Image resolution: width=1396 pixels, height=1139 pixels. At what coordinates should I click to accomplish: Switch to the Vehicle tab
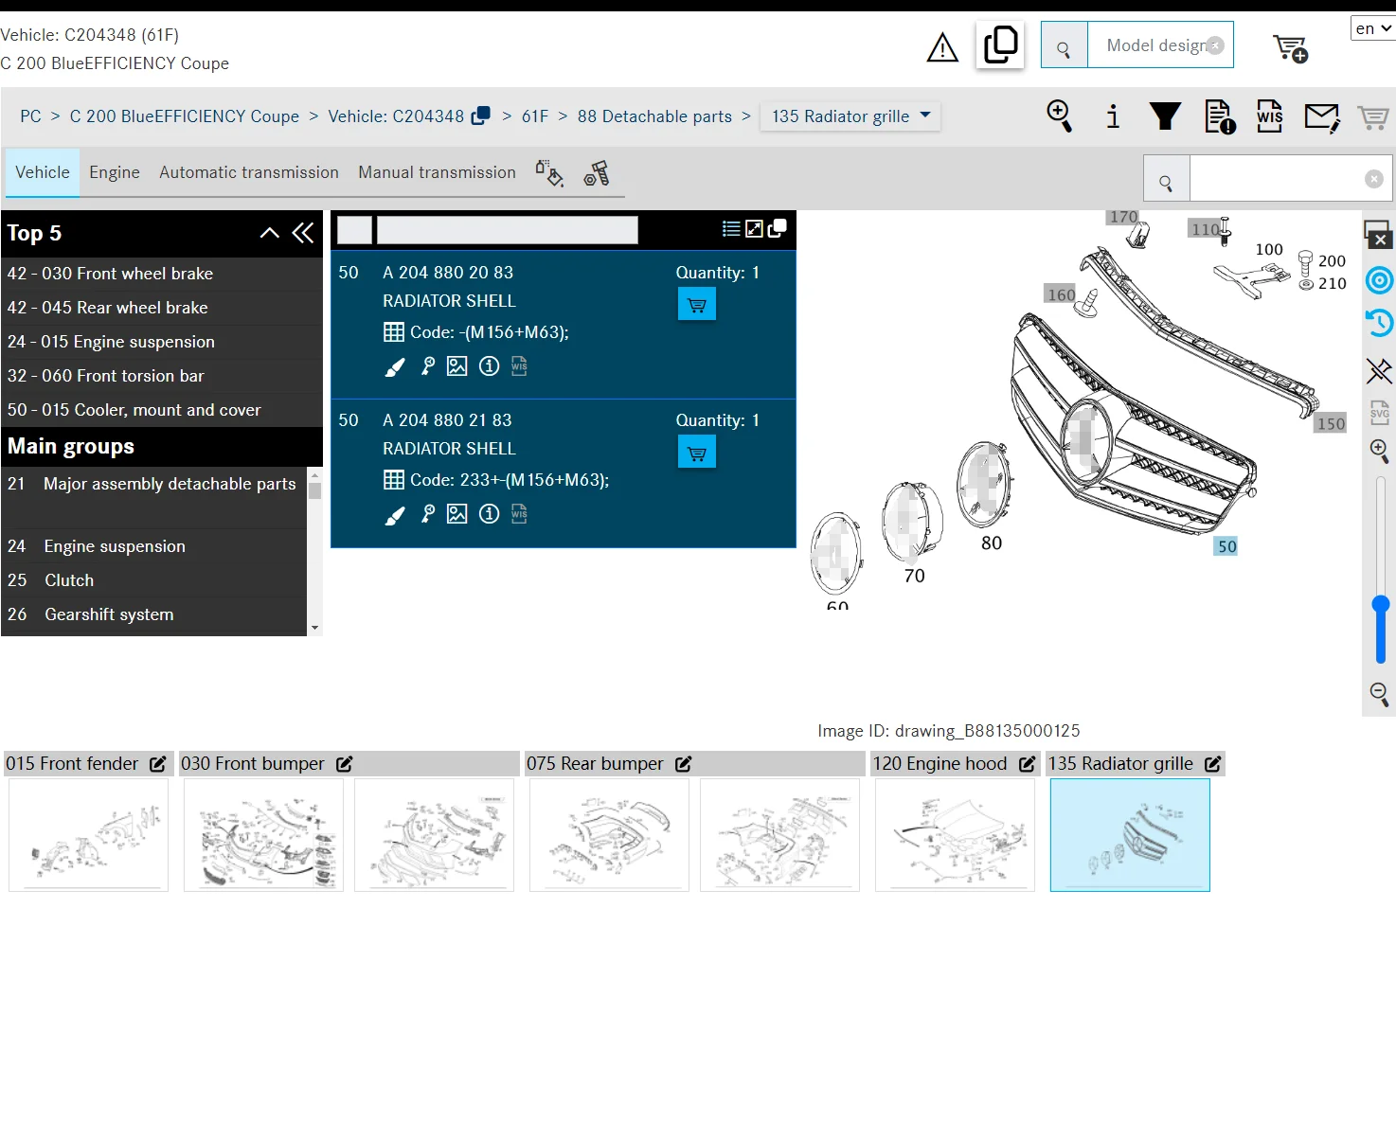tap(43, 172)
